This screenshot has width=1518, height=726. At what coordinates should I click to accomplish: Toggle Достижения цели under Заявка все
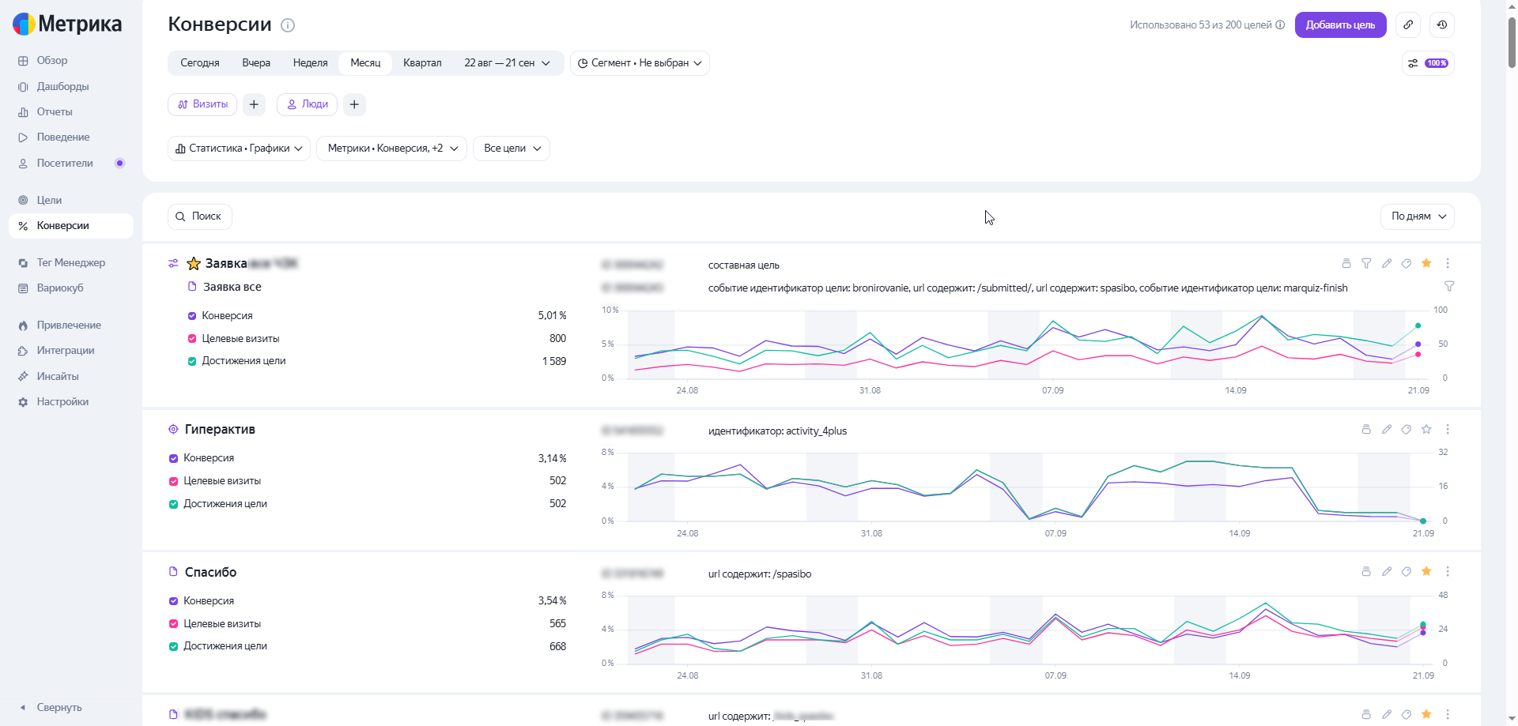(x=192, y=361)
